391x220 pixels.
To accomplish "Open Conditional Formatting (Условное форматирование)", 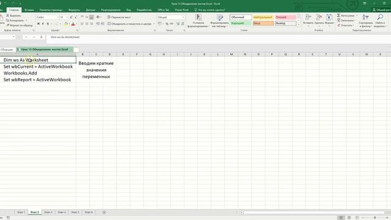I will pos(199,21).
